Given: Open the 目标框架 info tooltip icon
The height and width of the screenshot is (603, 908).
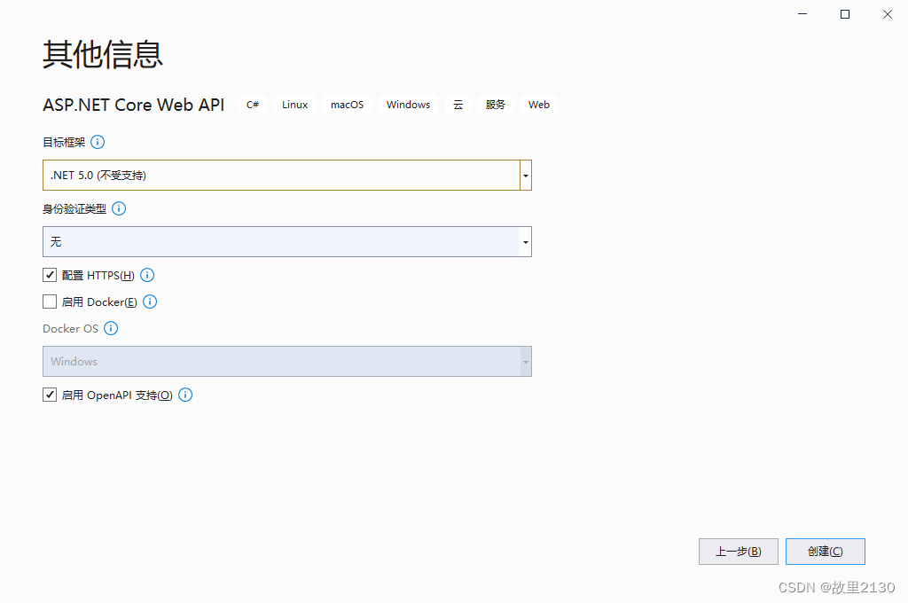Looking at the screenshot, I should (x=98, y=142).
